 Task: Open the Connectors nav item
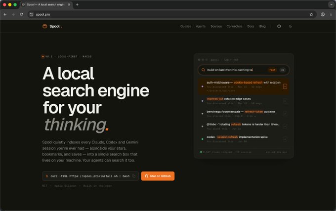coord(234,26)
